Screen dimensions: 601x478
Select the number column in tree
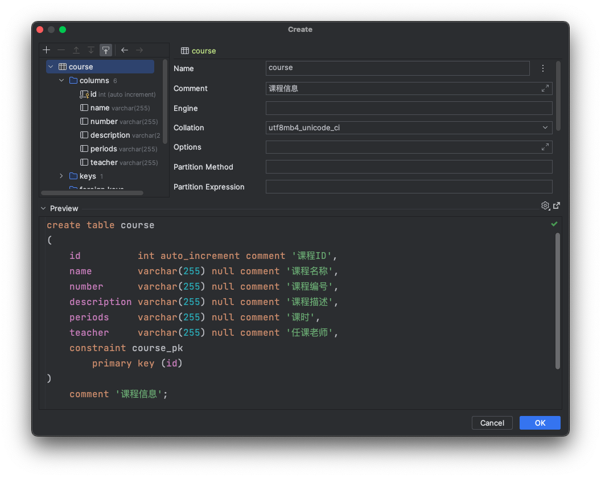pyautogui.click(x=120, y=122)
